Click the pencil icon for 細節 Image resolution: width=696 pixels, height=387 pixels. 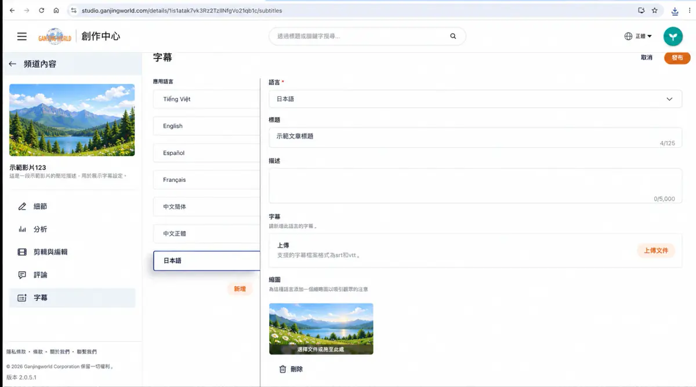point(23,206)
